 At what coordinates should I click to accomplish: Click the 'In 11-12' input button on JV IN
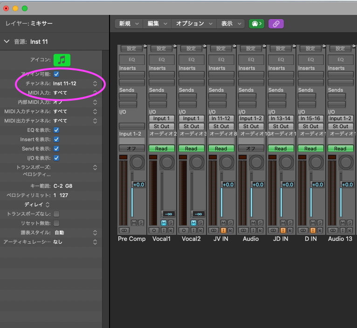pyautogui.click(x=221, y=118)
